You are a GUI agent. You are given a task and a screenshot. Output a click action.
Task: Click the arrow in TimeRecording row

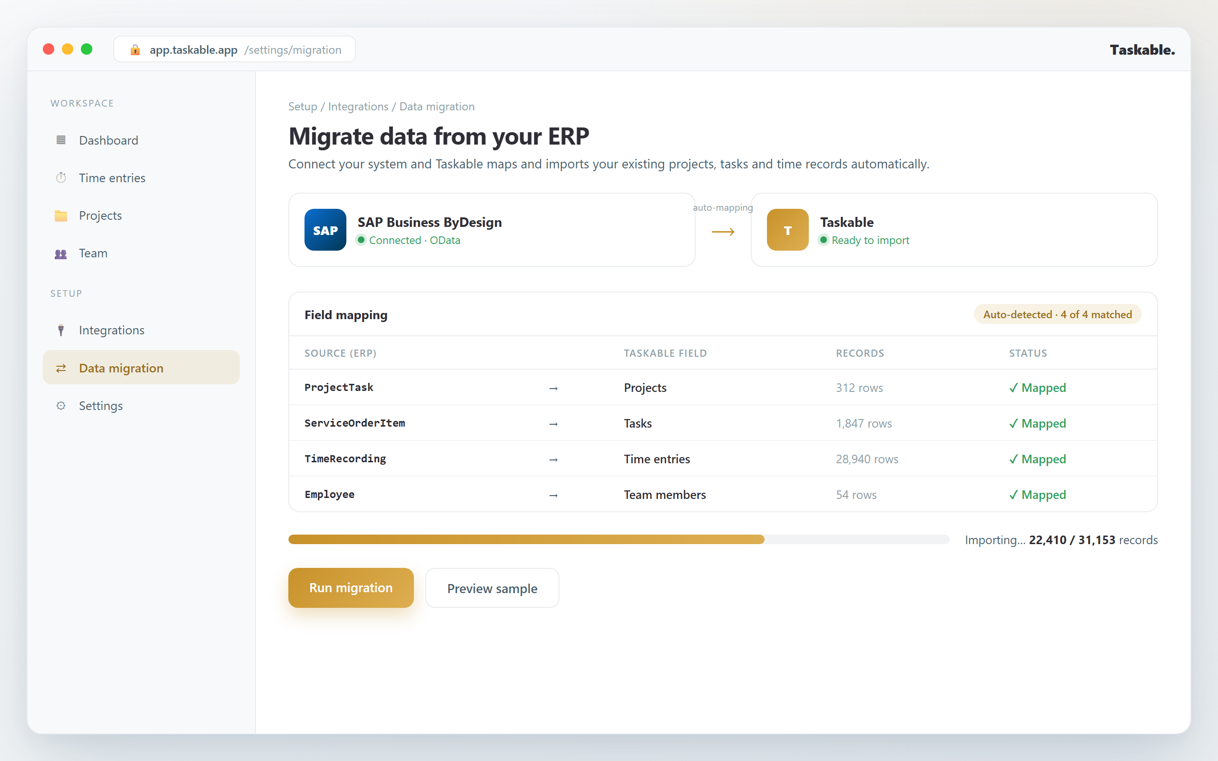pos(553,459)
